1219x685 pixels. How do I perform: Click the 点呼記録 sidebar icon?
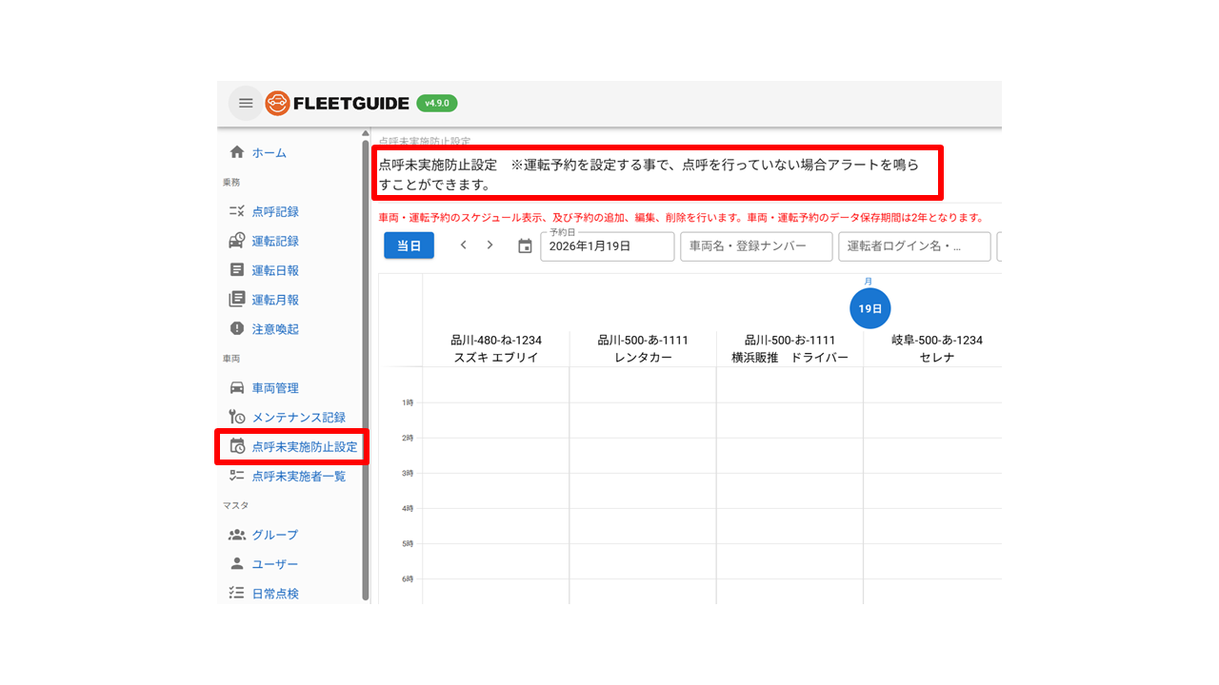coord(237,211)
